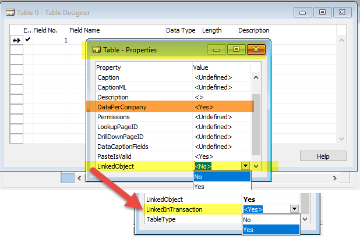Select No in the LinkedObject dropdown list
The height and width of the screenshot is (246, 360).
[222, 176]
